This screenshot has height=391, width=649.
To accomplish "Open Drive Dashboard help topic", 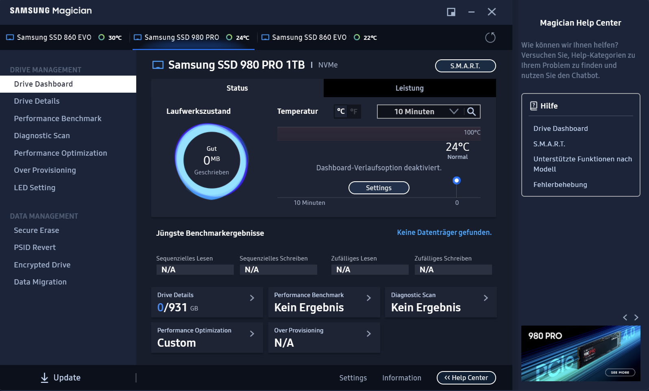I will click(560, 128).
